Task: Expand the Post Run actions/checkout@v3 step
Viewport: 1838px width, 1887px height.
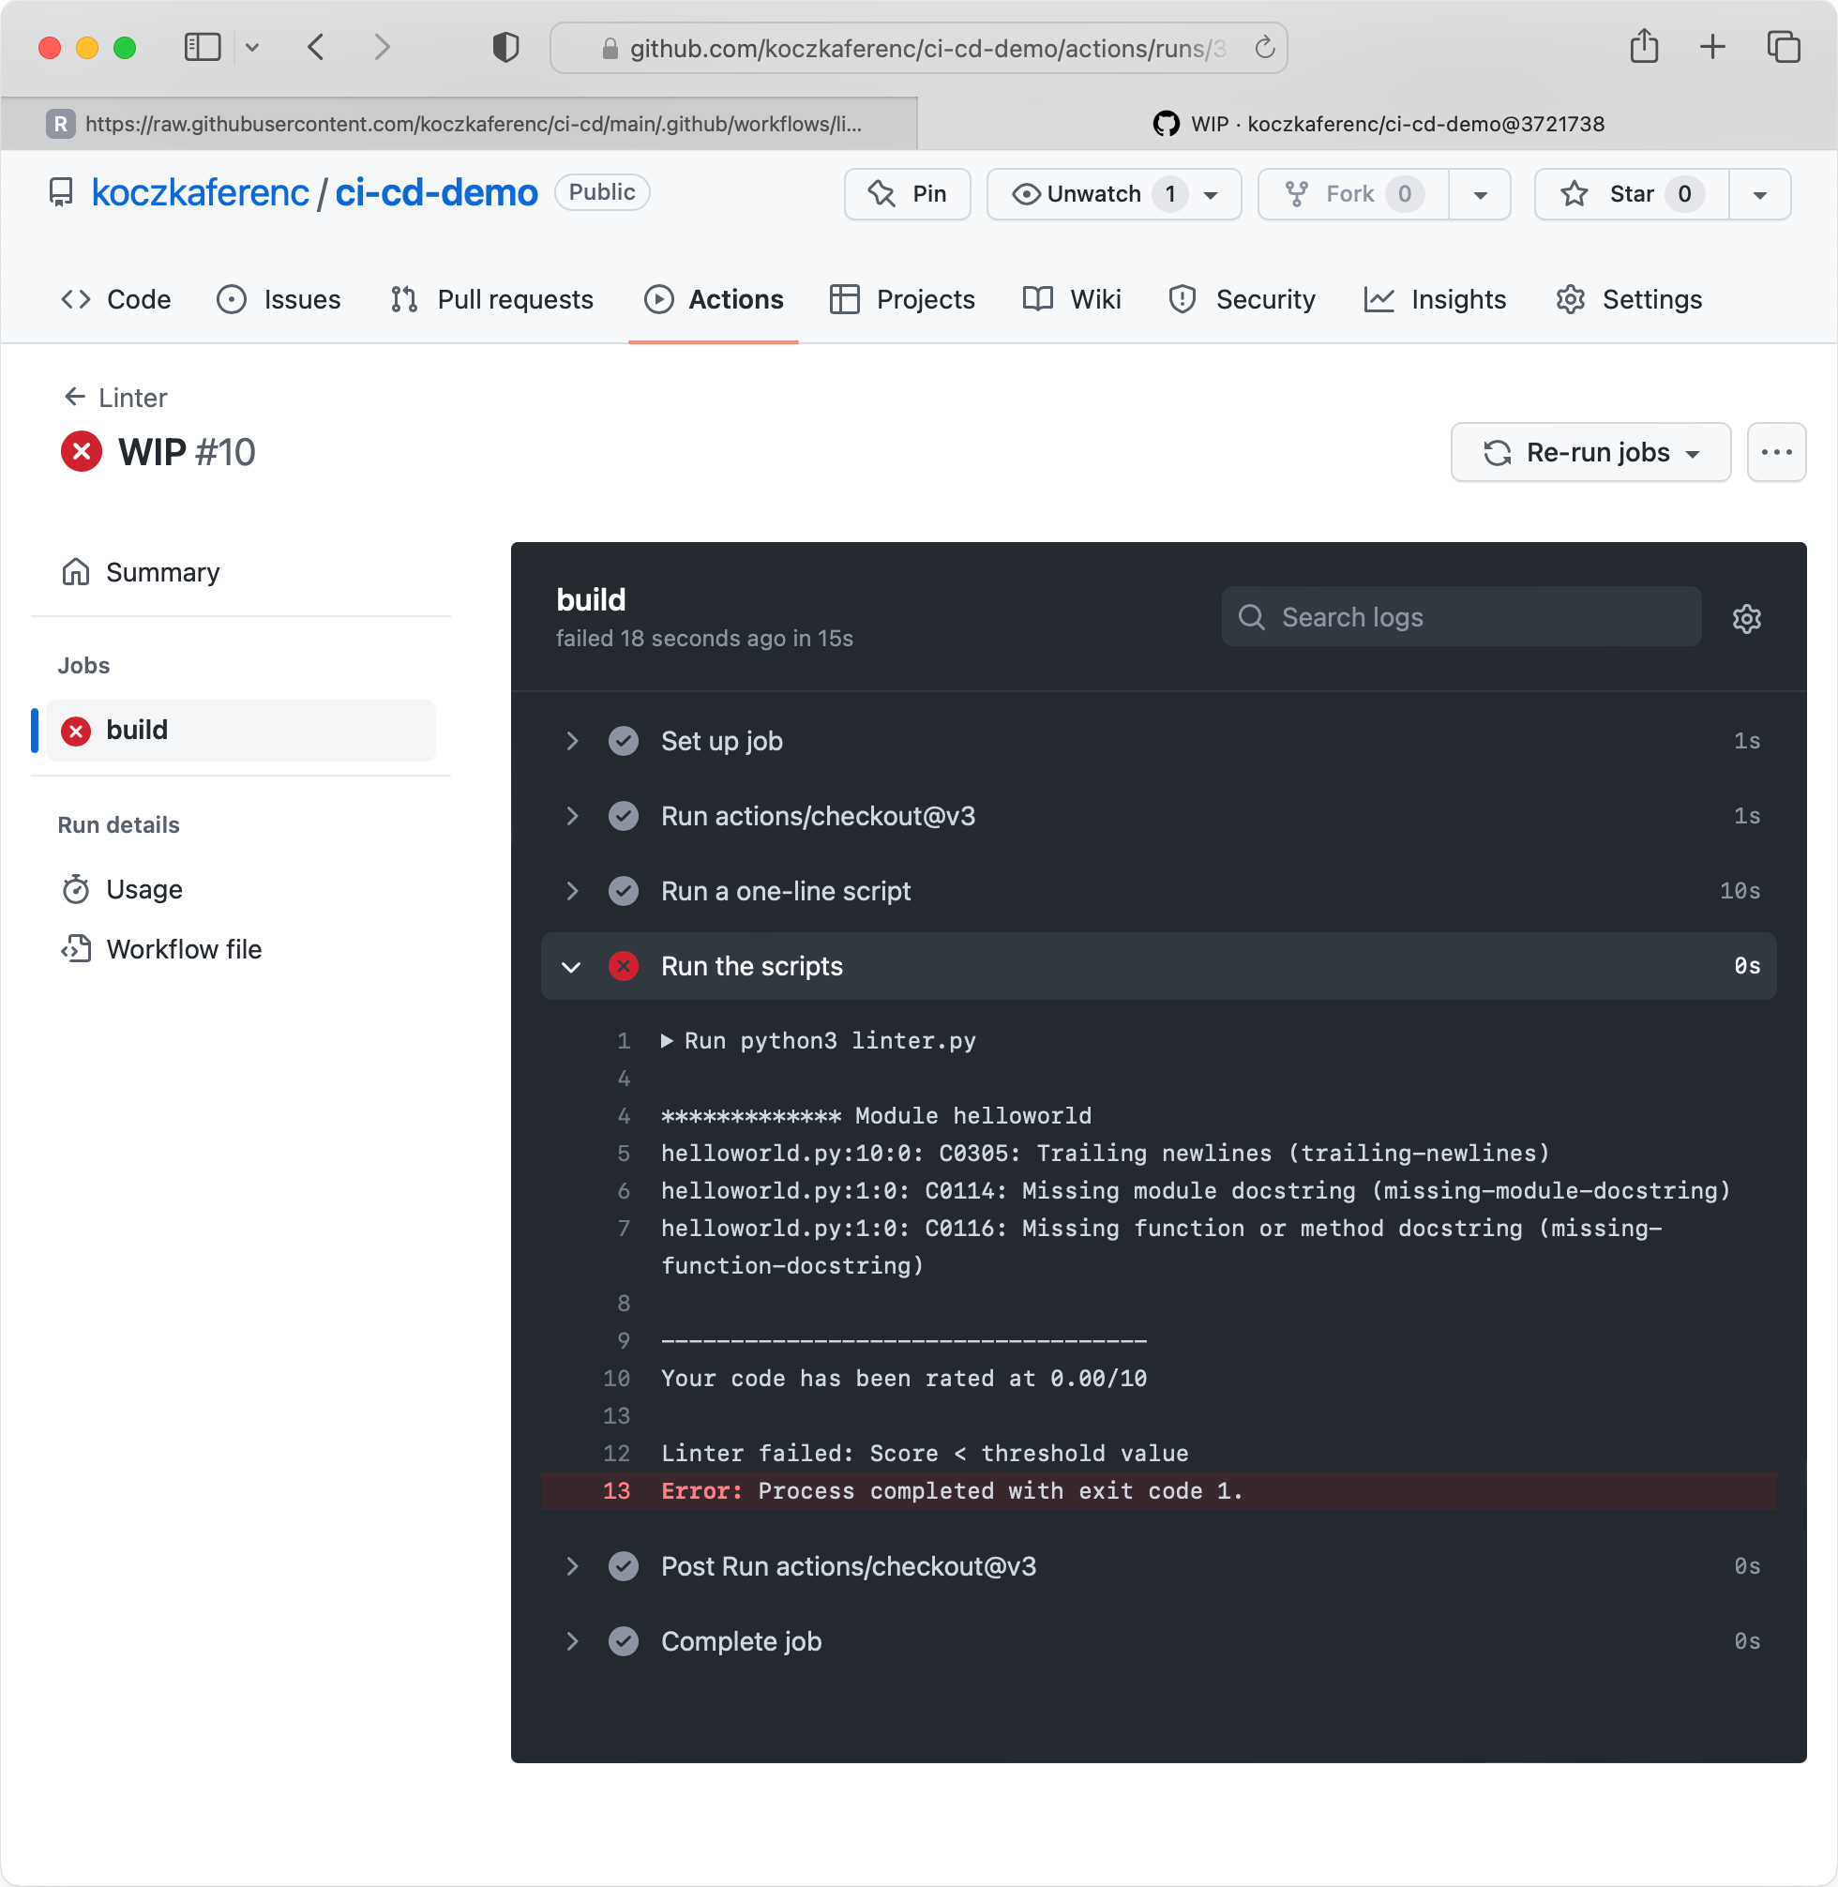Action: point(1158,1565)
